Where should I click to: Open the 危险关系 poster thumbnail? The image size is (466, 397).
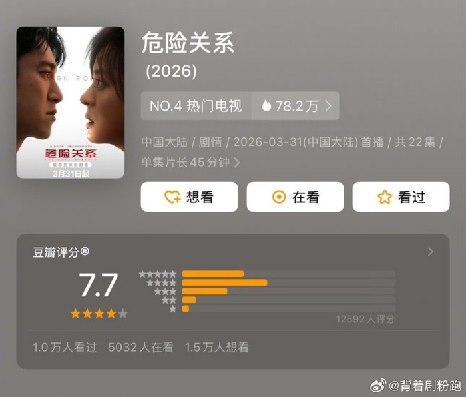[x=71, y=103]
